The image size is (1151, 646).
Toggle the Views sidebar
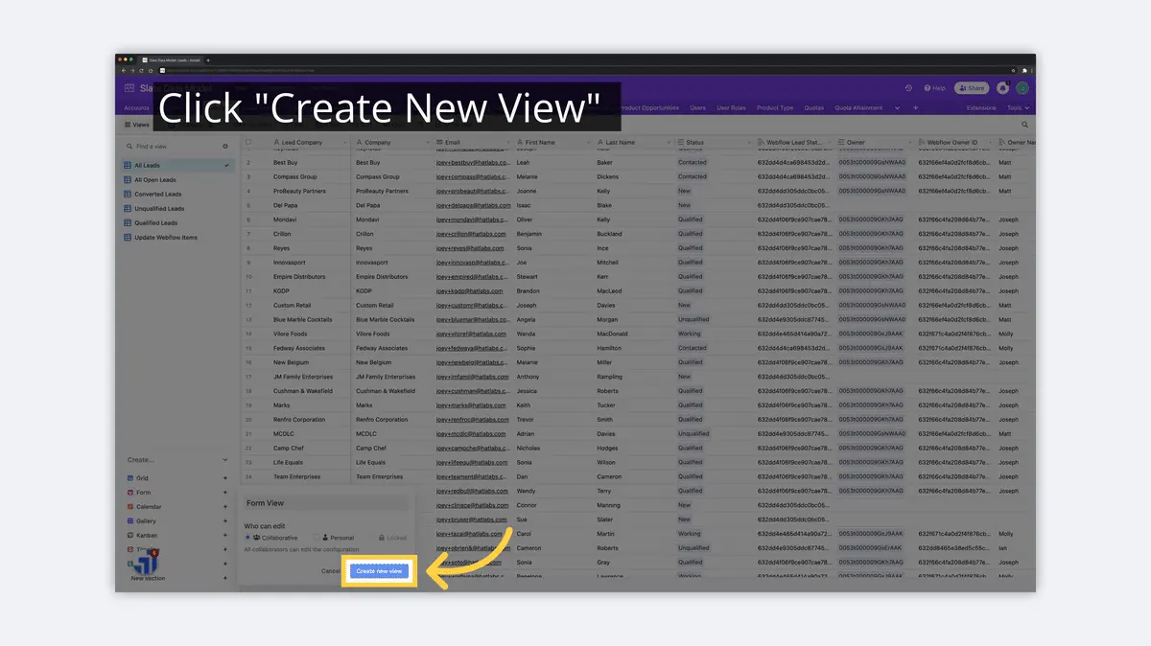[x=136, y=125]
